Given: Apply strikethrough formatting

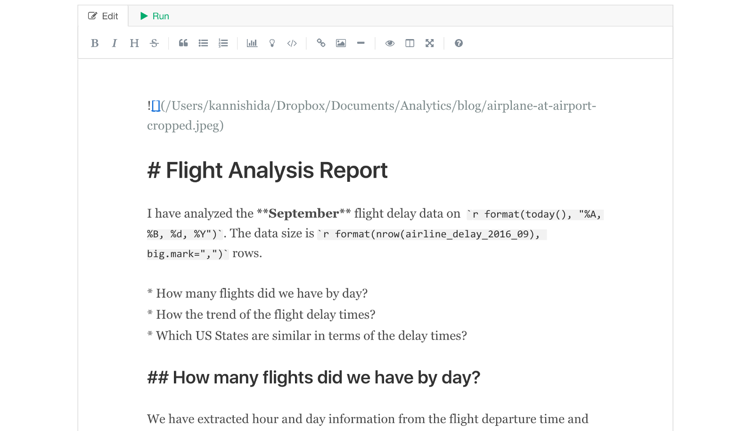Looking at the screenshot, I should [x=154, y=43].
